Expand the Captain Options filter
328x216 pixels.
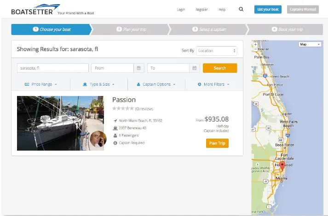pyautogui.click(x=156, y=84)
